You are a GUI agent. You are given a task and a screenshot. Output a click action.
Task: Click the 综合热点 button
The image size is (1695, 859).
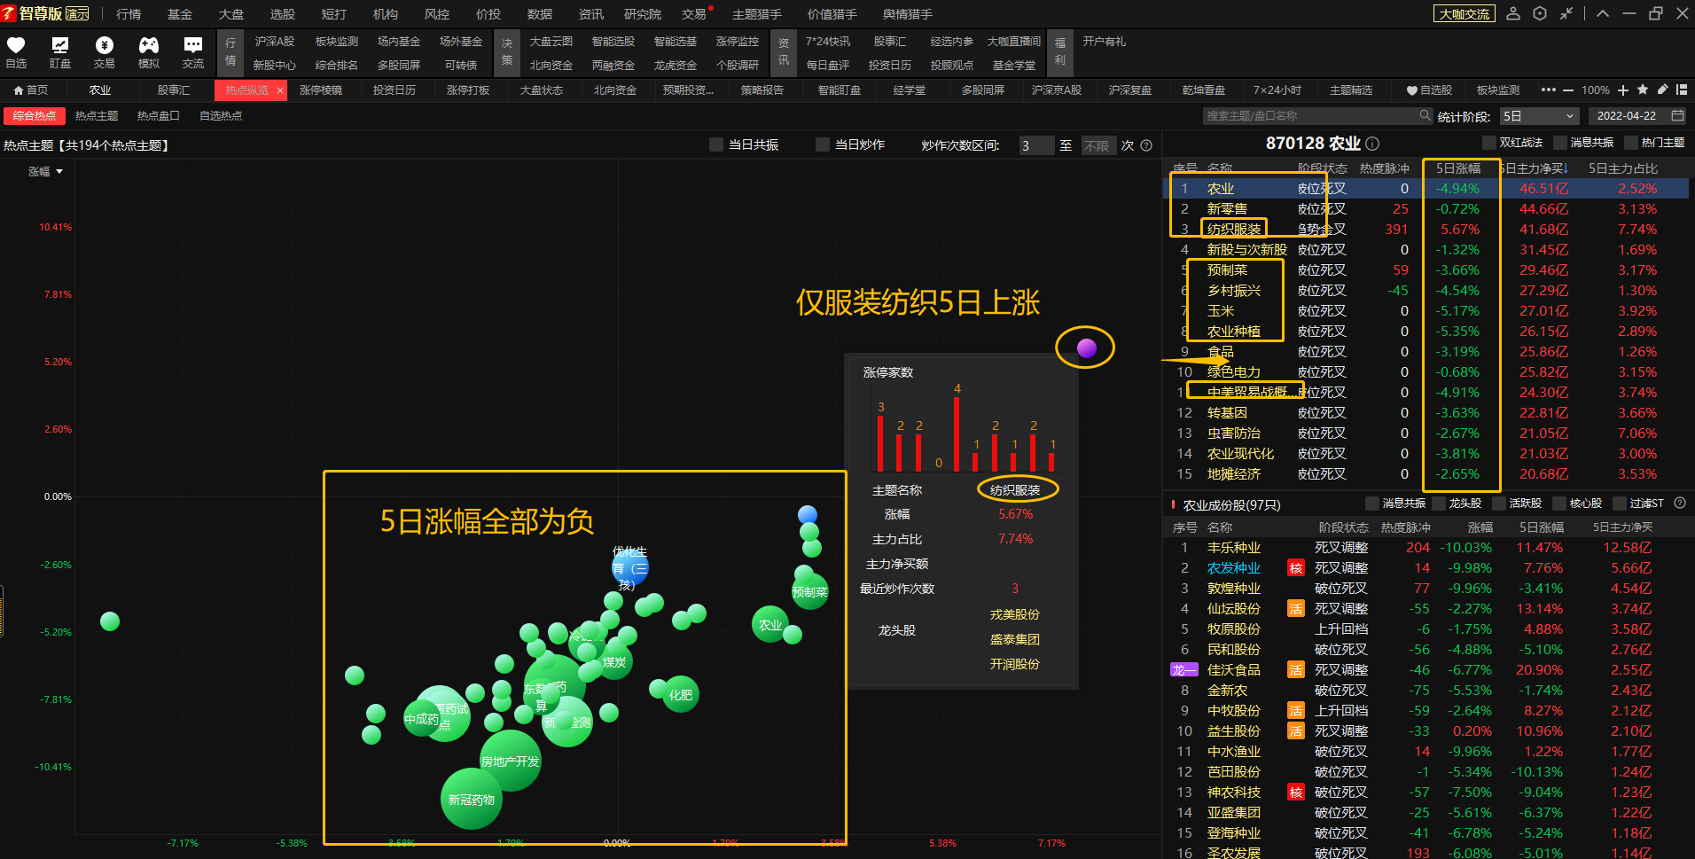tap(35, 116)
